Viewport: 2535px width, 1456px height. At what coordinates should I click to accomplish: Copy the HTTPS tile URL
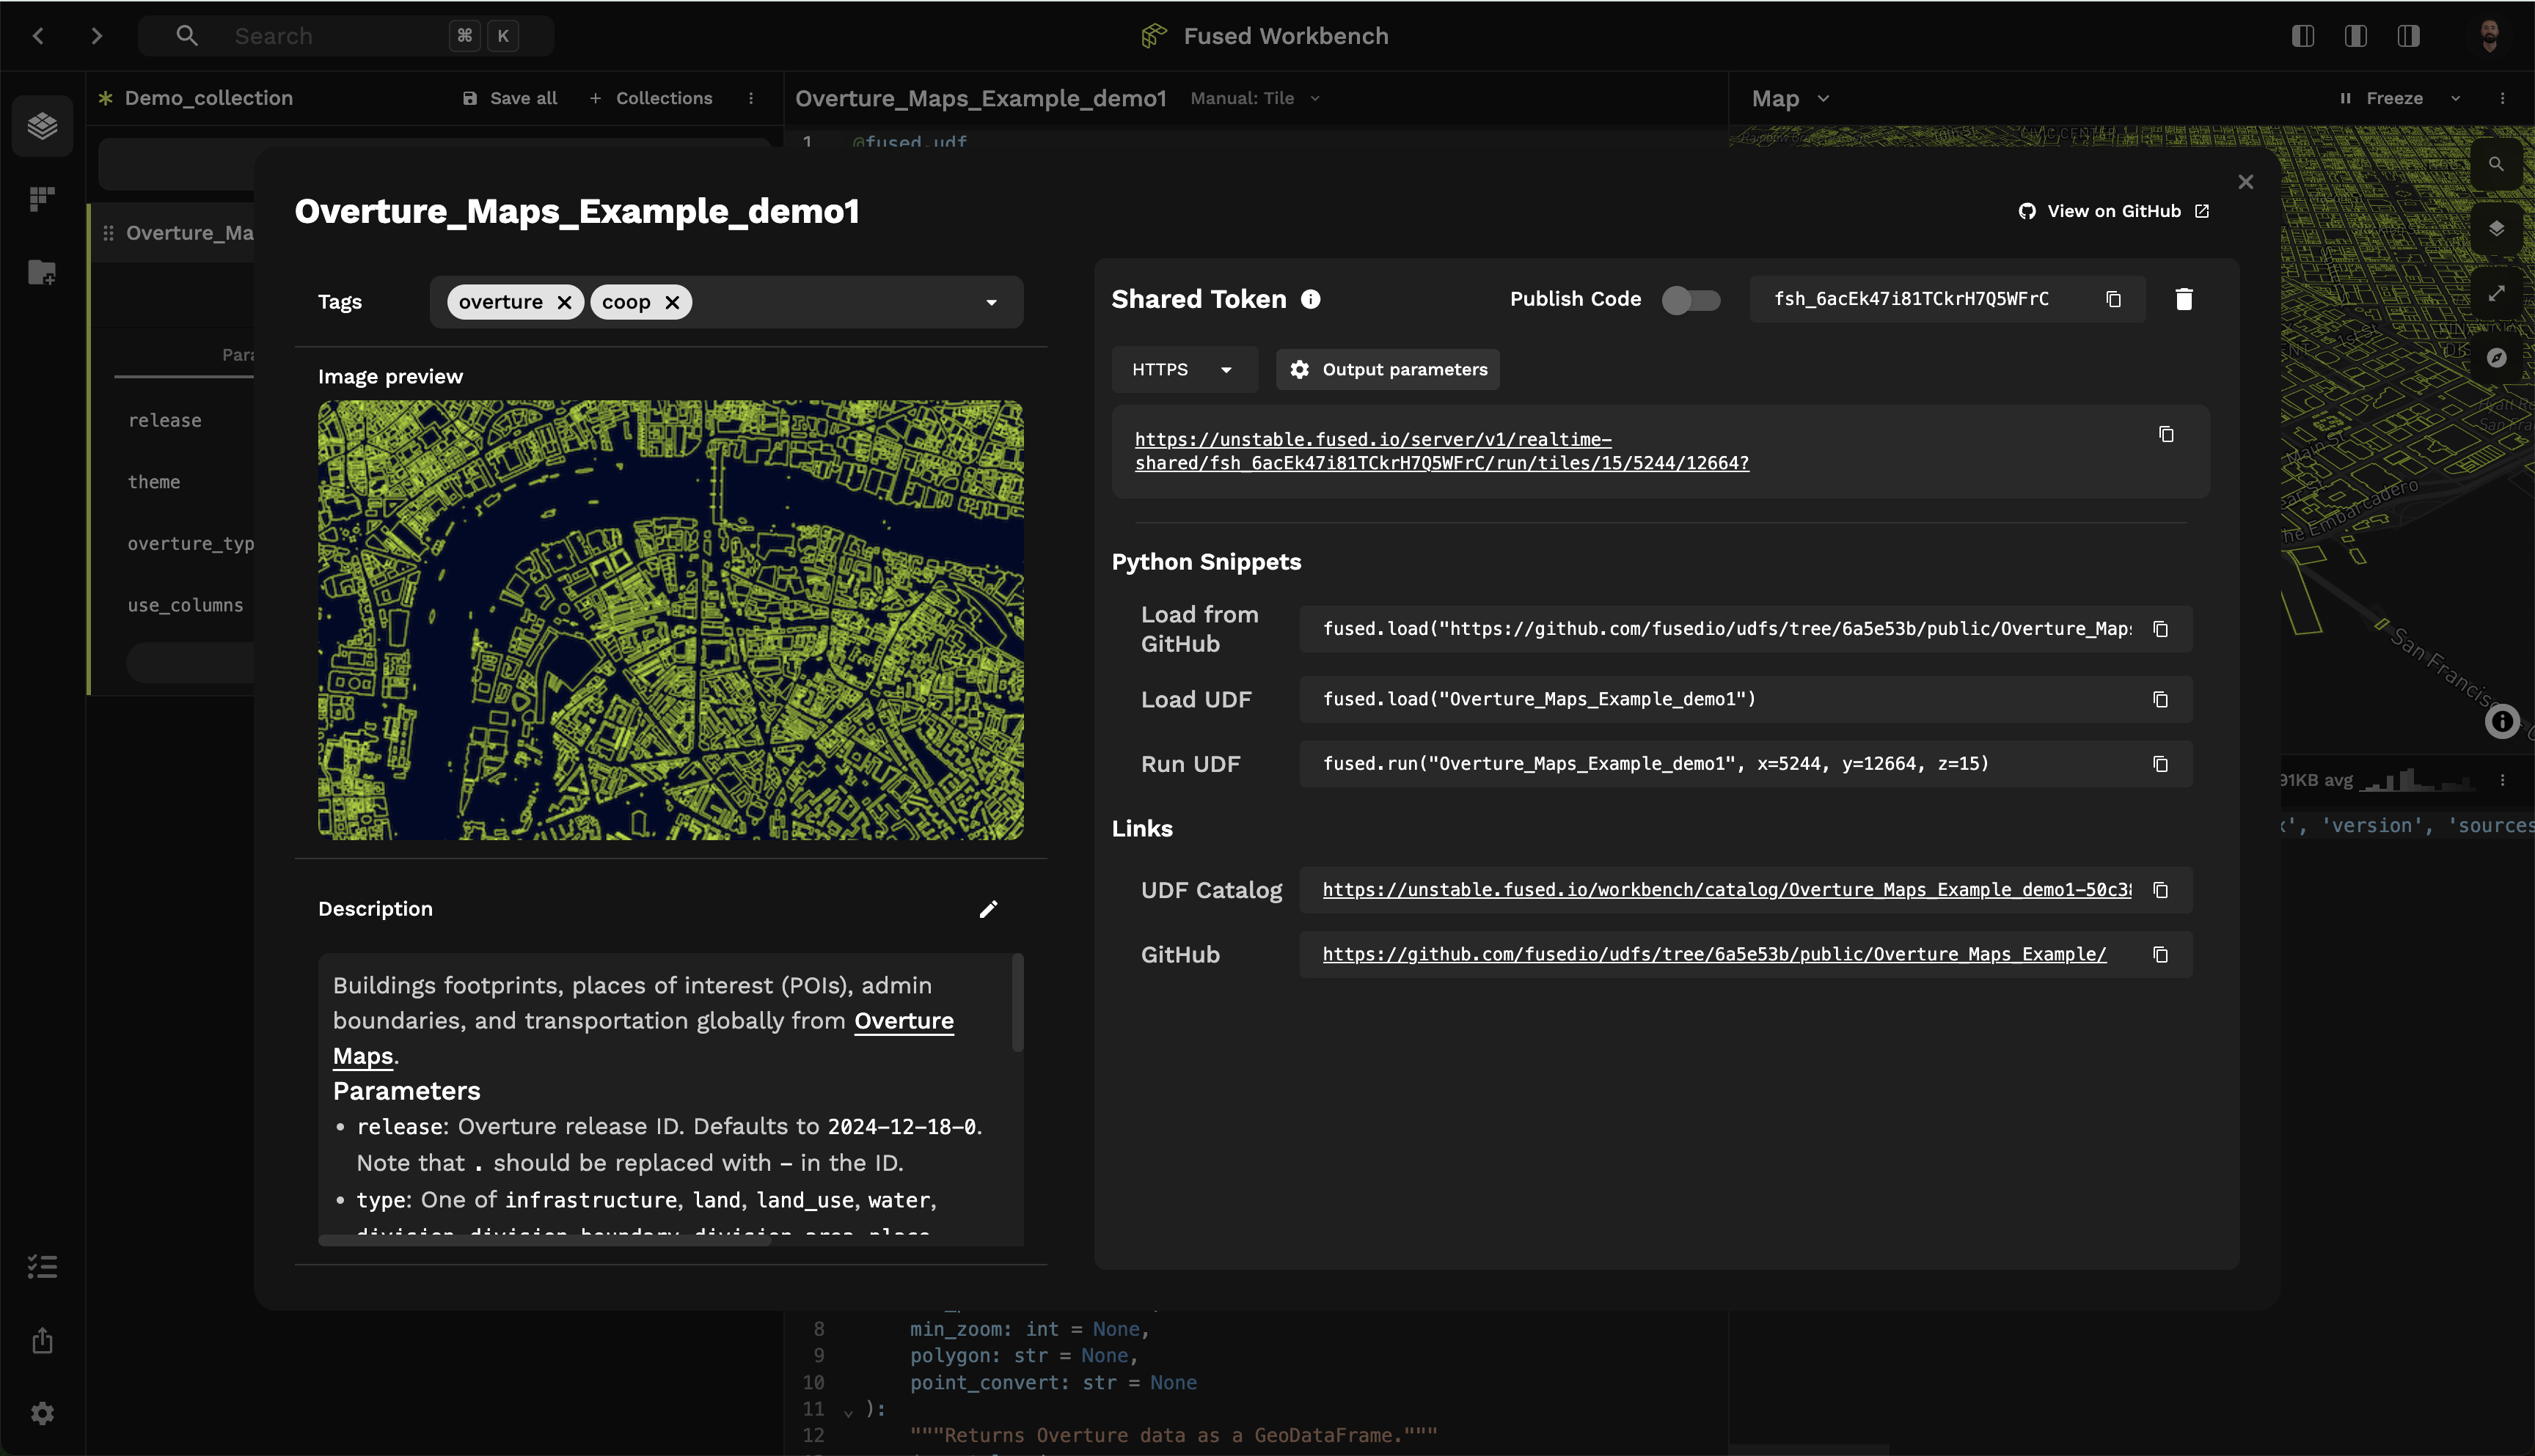coord(2166,434)
